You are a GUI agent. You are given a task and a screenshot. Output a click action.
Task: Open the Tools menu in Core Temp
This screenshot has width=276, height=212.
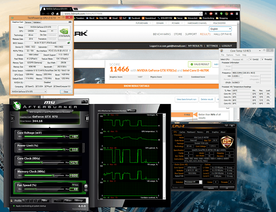click(238, 55)
